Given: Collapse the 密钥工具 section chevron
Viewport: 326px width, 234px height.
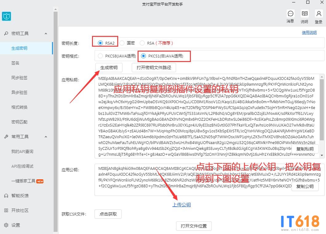Looking at the screenshot, I should tap(46, 33).
